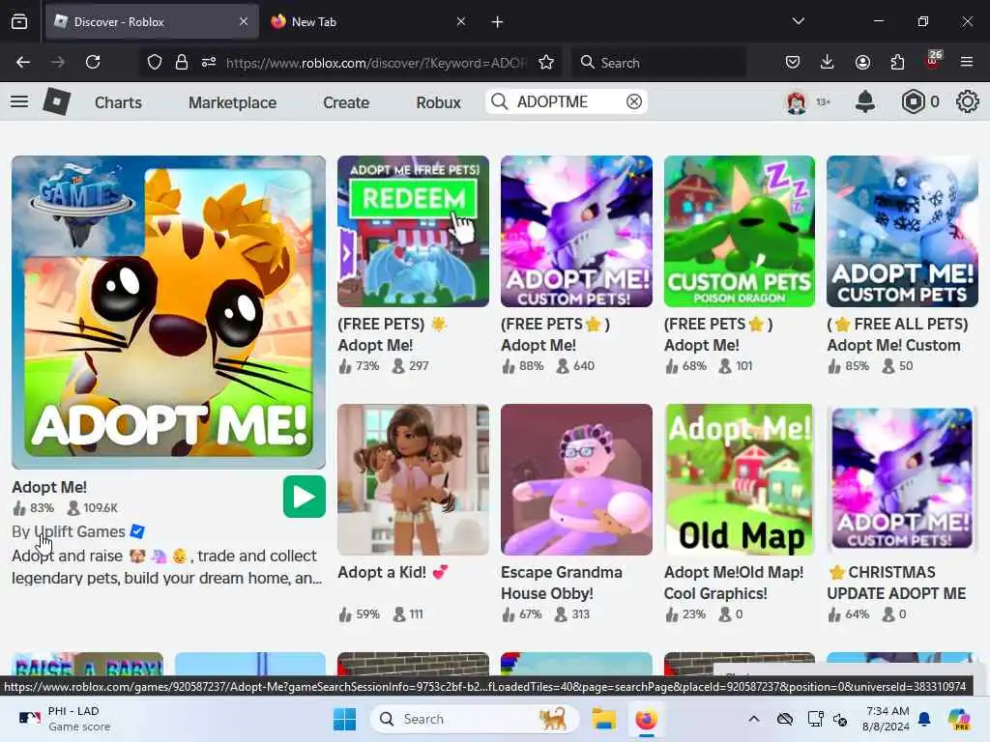
Task: Open FREE ALL PETS Adopt Me! Custom title
Action: [897, 334]
